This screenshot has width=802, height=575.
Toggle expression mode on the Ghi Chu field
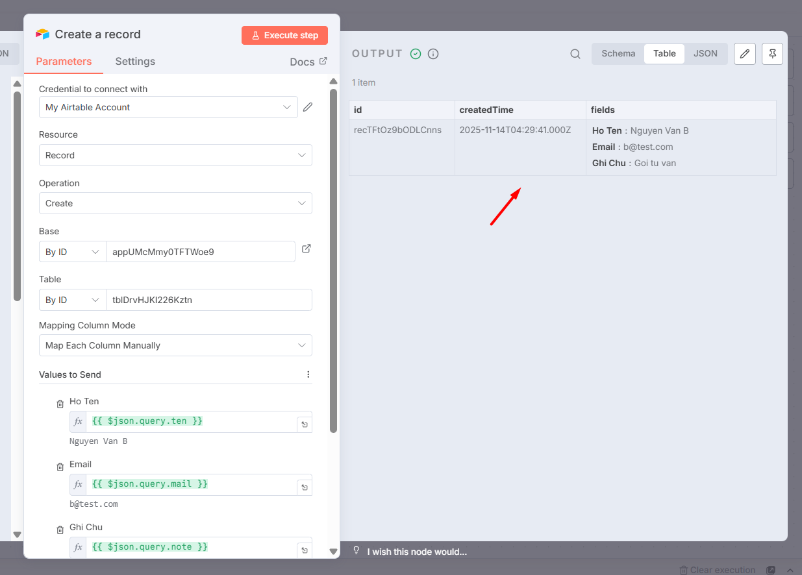coord(78,546)
